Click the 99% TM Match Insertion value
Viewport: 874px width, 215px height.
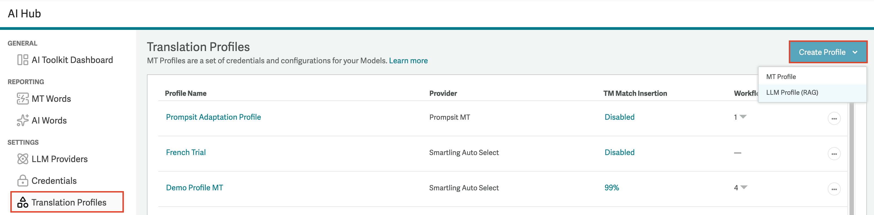612,187
